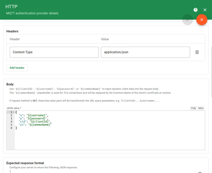This screenshot has height=173, width=212.
Task: Click the Headers section heading
Action: coord(12,31)
